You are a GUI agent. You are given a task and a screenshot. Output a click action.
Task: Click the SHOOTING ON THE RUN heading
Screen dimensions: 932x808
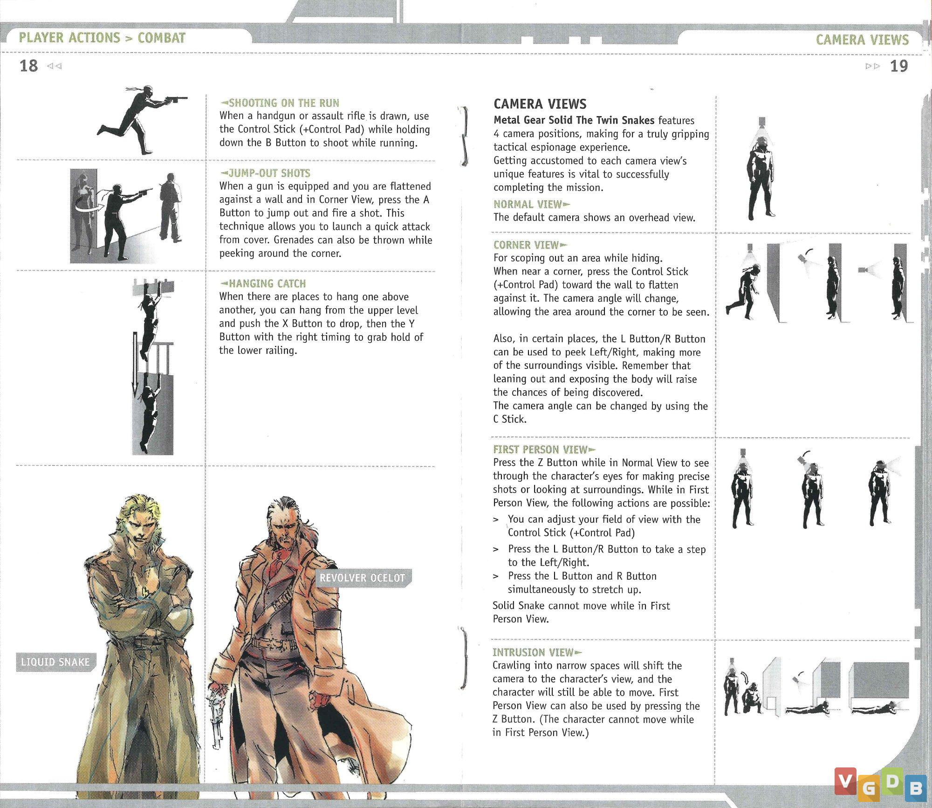pyautogui.click(x=280, y=103)
